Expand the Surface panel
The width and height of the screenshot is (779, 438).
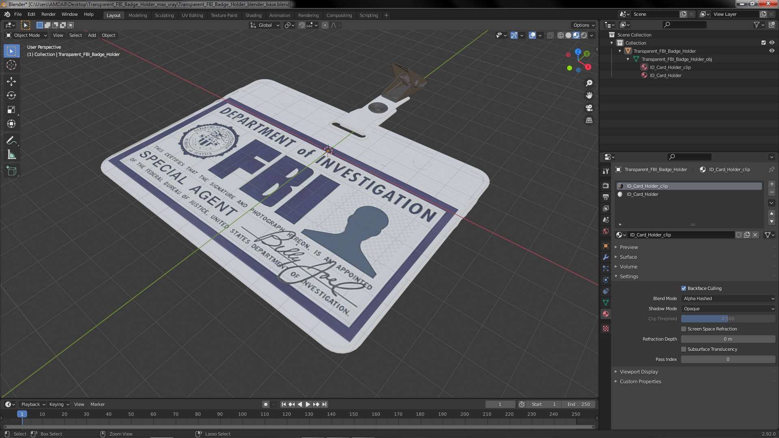click(628, 257)
